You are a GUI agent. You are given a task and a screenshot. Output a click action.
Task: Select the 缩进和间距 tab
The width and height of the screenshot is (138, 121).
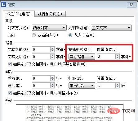click(x=19, y=14)
